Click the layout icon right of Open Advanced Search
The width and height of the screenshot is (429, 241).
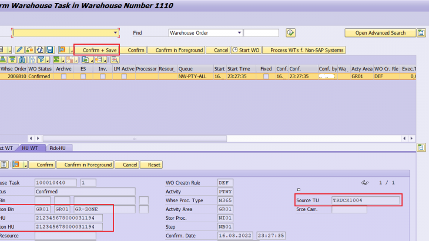[421, 33]
